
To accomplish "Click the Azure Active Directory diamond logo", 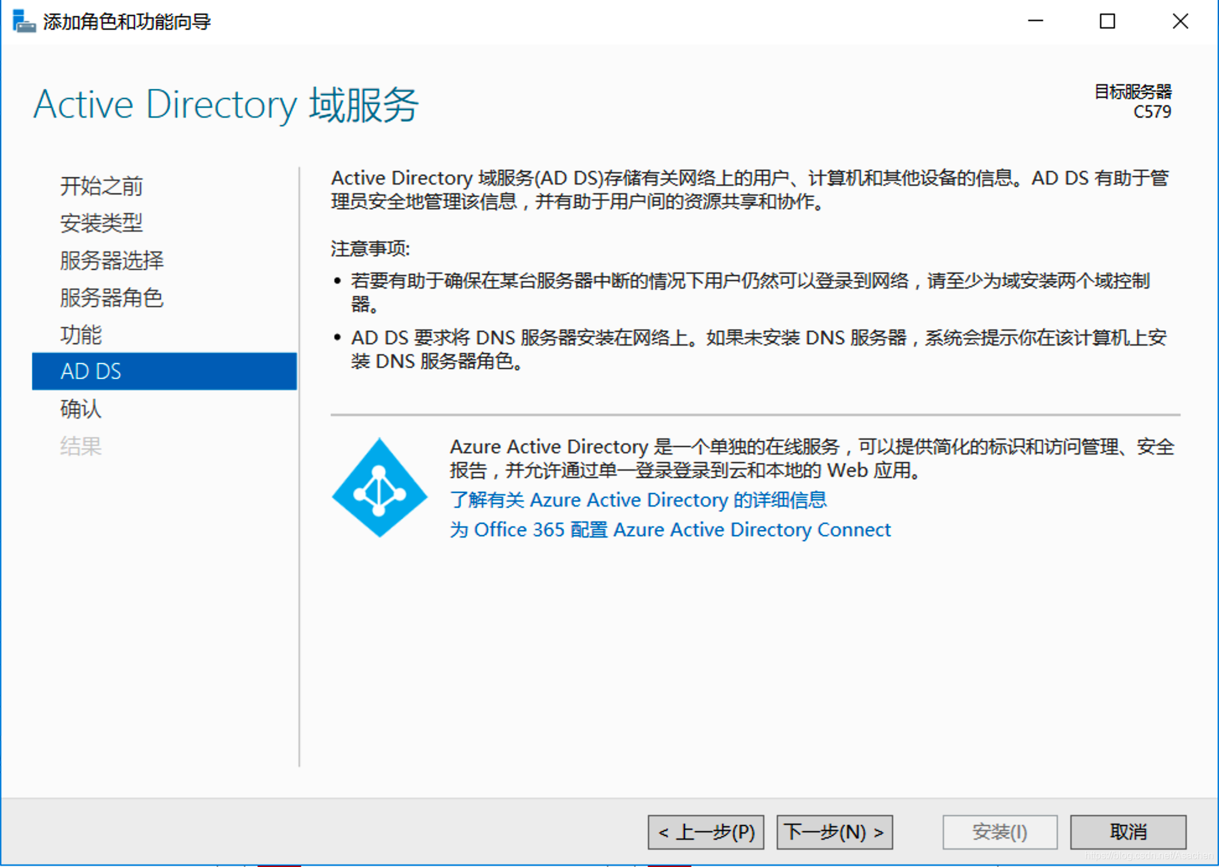I will [x=379, y=487].
